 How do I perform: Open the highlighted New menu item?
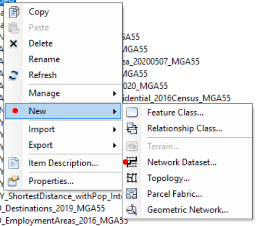[x=63, y=111]
